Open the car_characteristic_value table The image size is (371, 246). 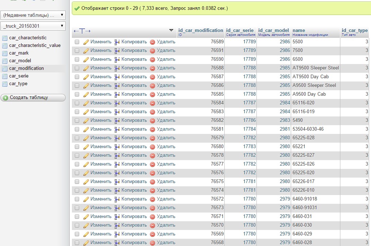[x=35, y=45]
